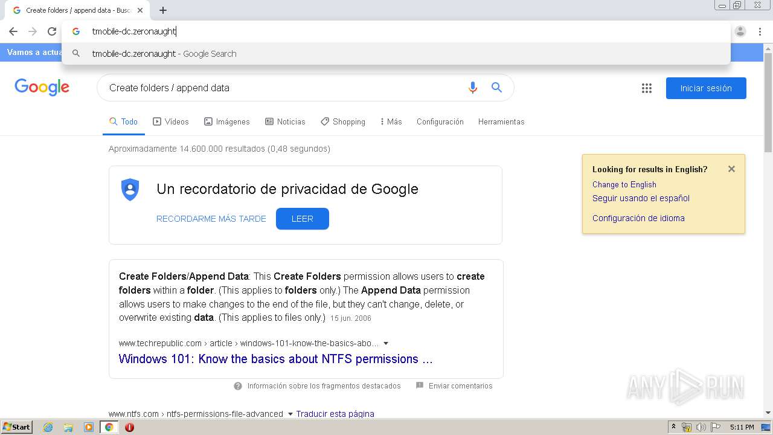
Task: Select the 'Todo' results tab
Action: tap(124, 121)
